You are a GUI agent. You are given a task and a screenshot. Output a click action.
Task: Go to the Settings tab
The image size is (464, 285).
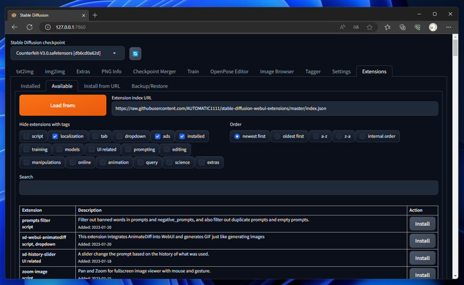[341, 71]
